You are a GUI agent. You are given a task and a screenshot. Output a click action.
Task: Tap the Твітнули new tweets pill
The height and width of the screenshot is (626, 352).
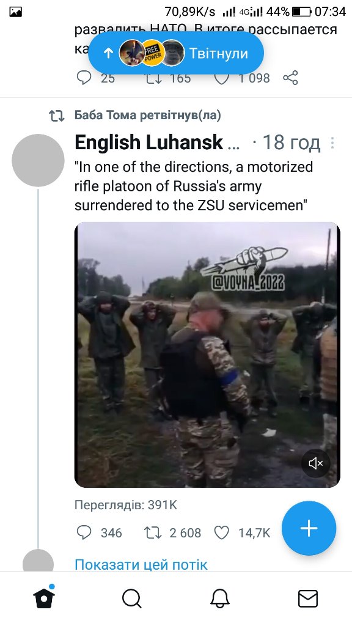175,53
